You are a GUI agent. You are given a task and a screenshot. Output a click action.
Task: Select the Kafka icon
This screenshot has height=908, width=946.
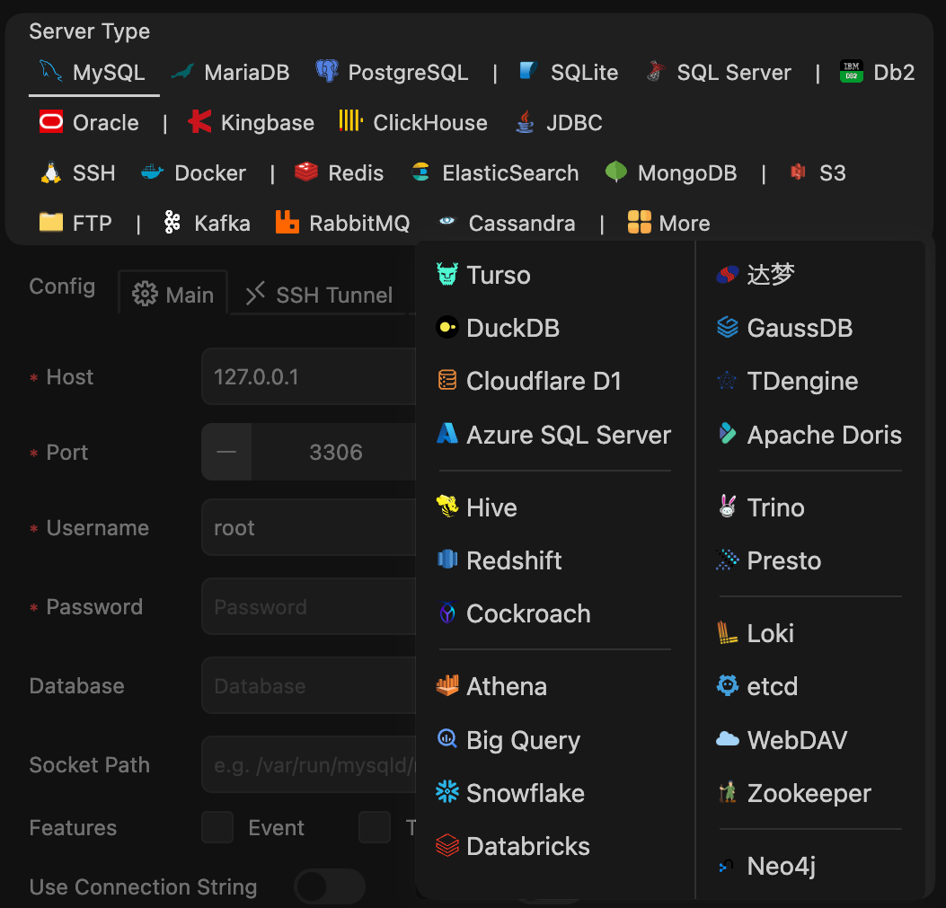point(172,222)
